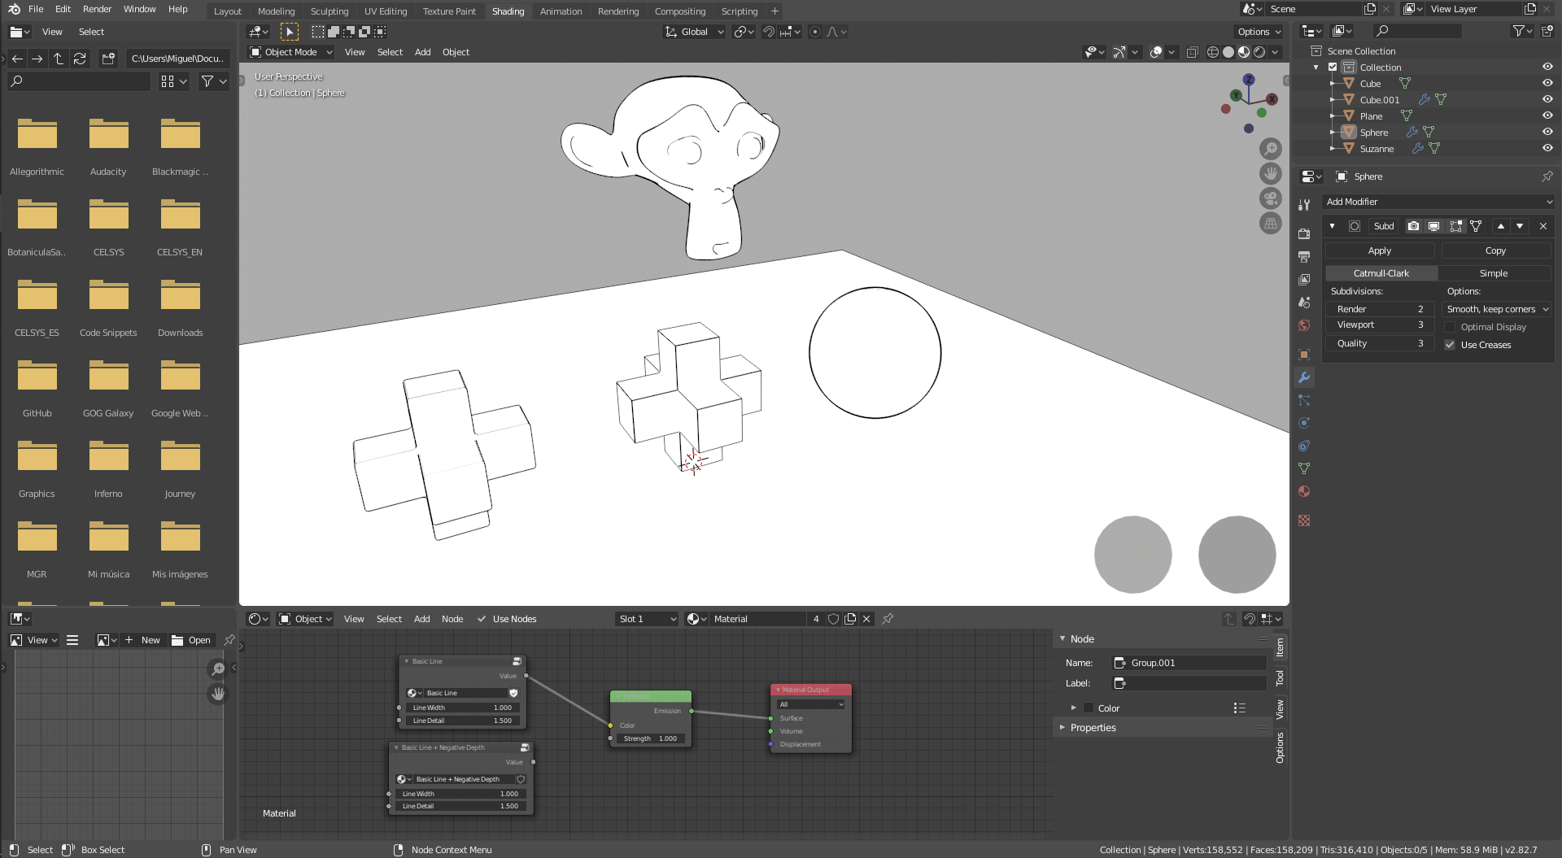This screenshot has height=858, width=1562.
Task: Select the Modifier Properties wrench tab
Action: [x=1304, y=378]
